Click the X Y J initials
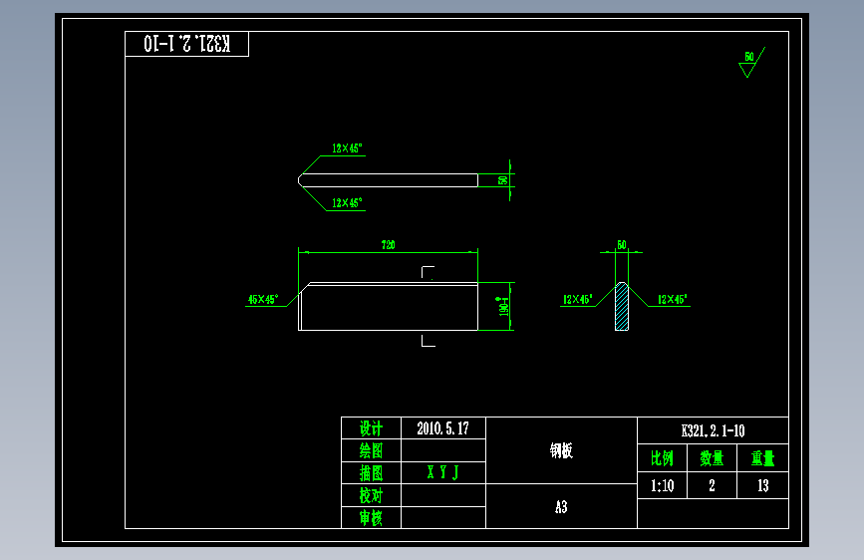The width and height of the screenshot is (864, 560). point(443,472)
